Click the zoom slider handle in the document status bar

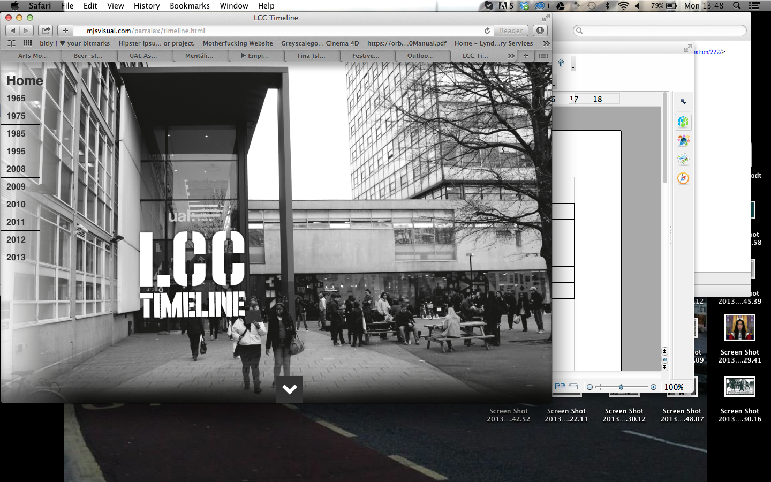(x=621, y=387)
